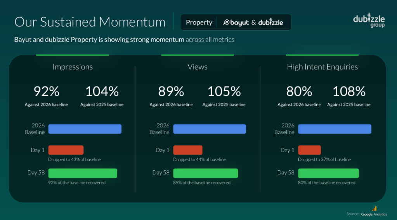
Task: Click the 104% Impressions figure
Action: [x=102, y=92]
